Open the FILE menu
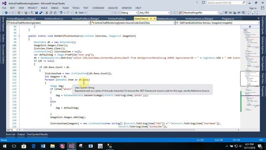 (4, 8)
